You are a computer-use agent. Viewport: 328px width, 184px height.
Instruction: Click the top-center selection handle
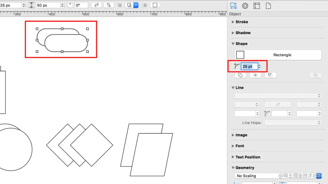coord(62,29)
